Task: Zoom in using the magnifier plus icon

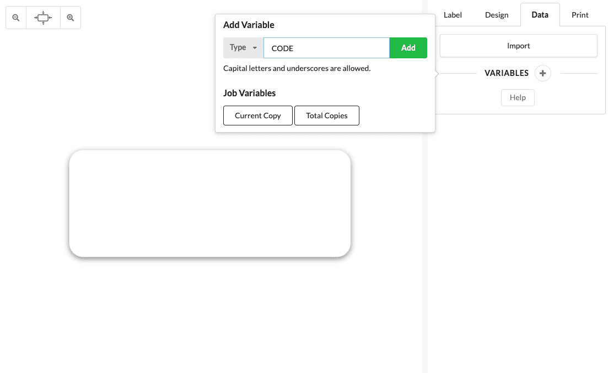Action: coord(70,17)
